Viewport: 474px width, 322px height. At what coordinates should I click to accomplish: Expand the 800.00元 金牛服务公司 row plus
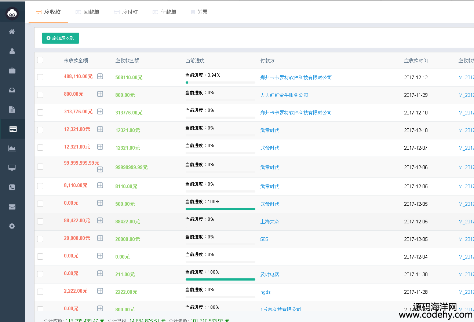[100, 94]
